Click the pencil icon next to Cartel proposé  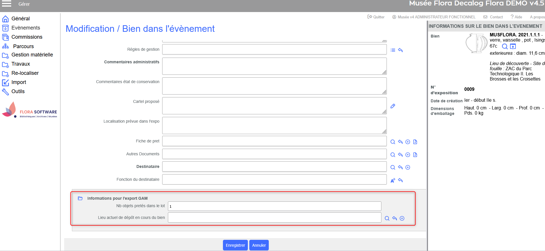(393, 106)
